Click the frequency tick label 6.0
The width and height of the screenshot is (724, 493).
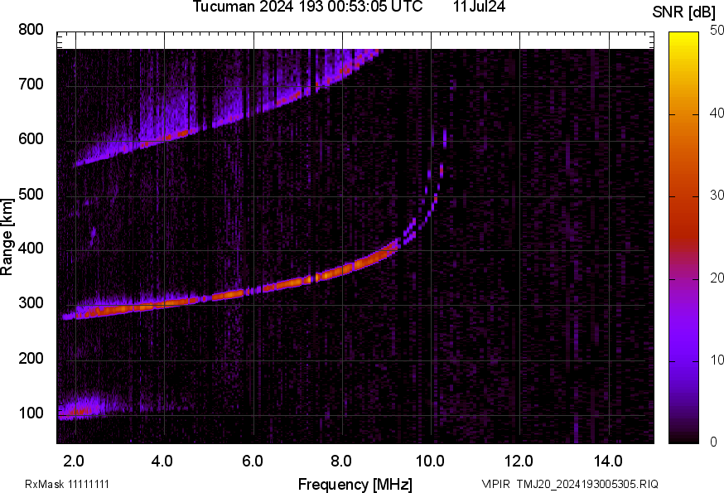coord(252,462)
